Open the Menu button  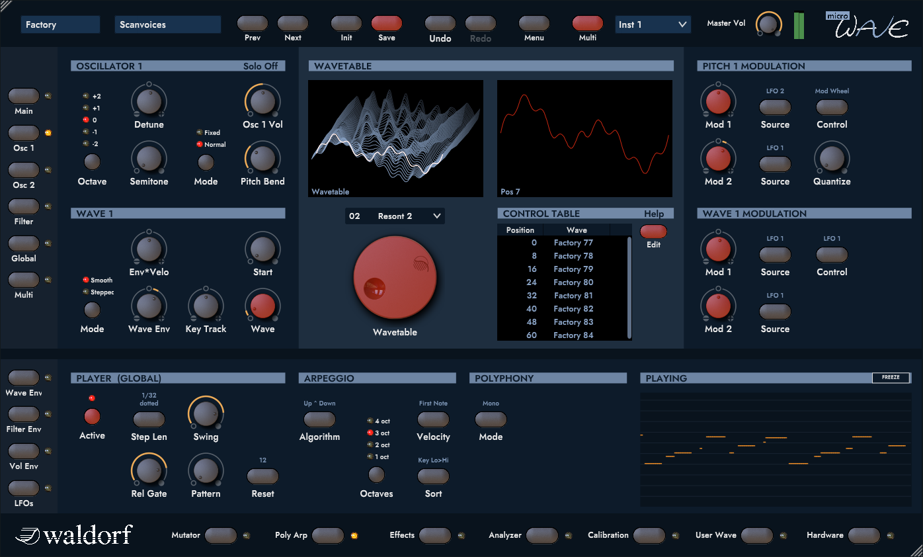(x=534, y=24)
